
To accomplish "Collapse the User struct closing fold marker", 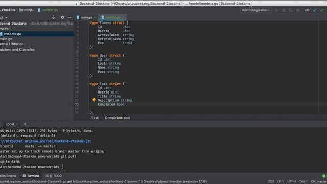I will pos(88,76).
